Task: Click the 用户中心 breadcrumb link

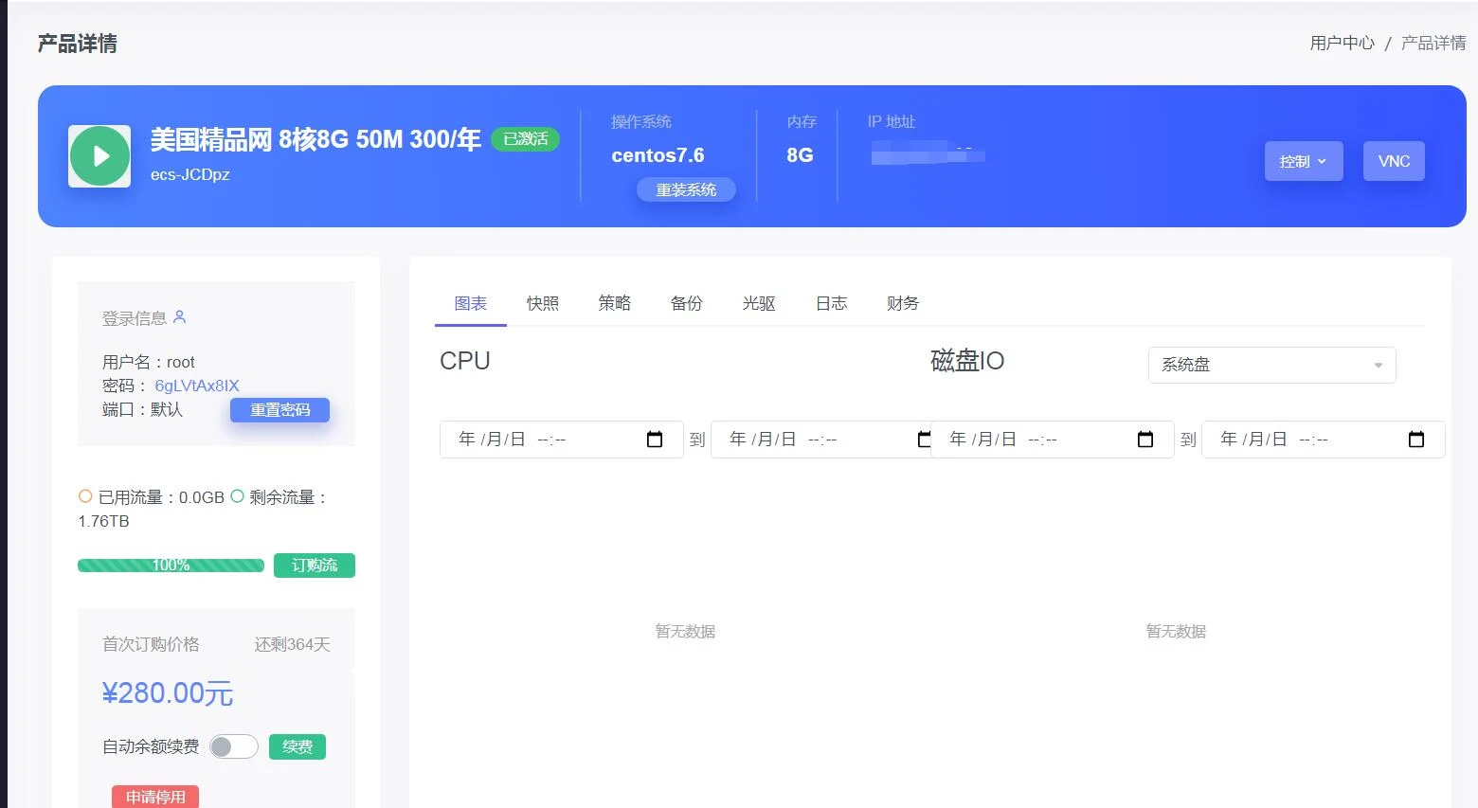Action: click(x=1342, y=43)
